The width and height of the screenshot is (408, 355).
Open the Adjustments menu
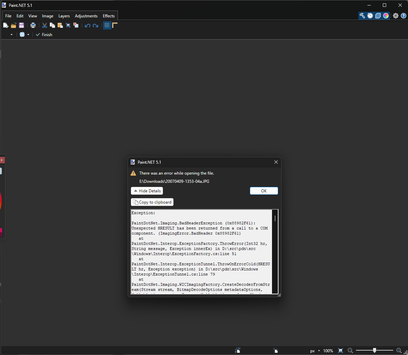tap(86, 16)
